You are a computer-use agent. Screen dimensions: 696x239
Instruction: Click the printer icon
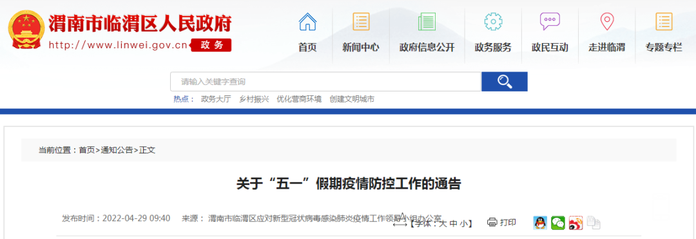(492, 223)
